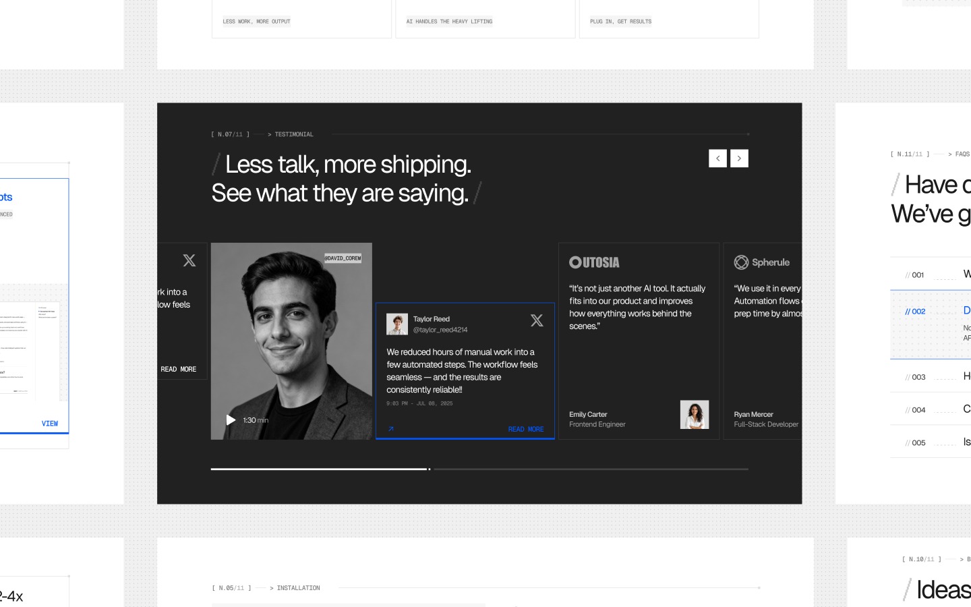Click Taylor Reed's tweet text
Viewport: 971px width, 607px height.
[462, 371]
